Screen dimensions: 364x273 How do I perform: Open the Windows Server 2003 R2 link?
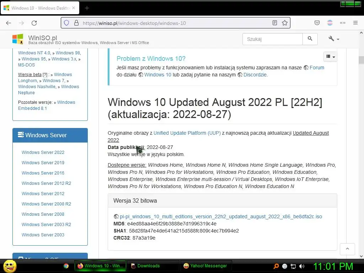pos(46,225)
